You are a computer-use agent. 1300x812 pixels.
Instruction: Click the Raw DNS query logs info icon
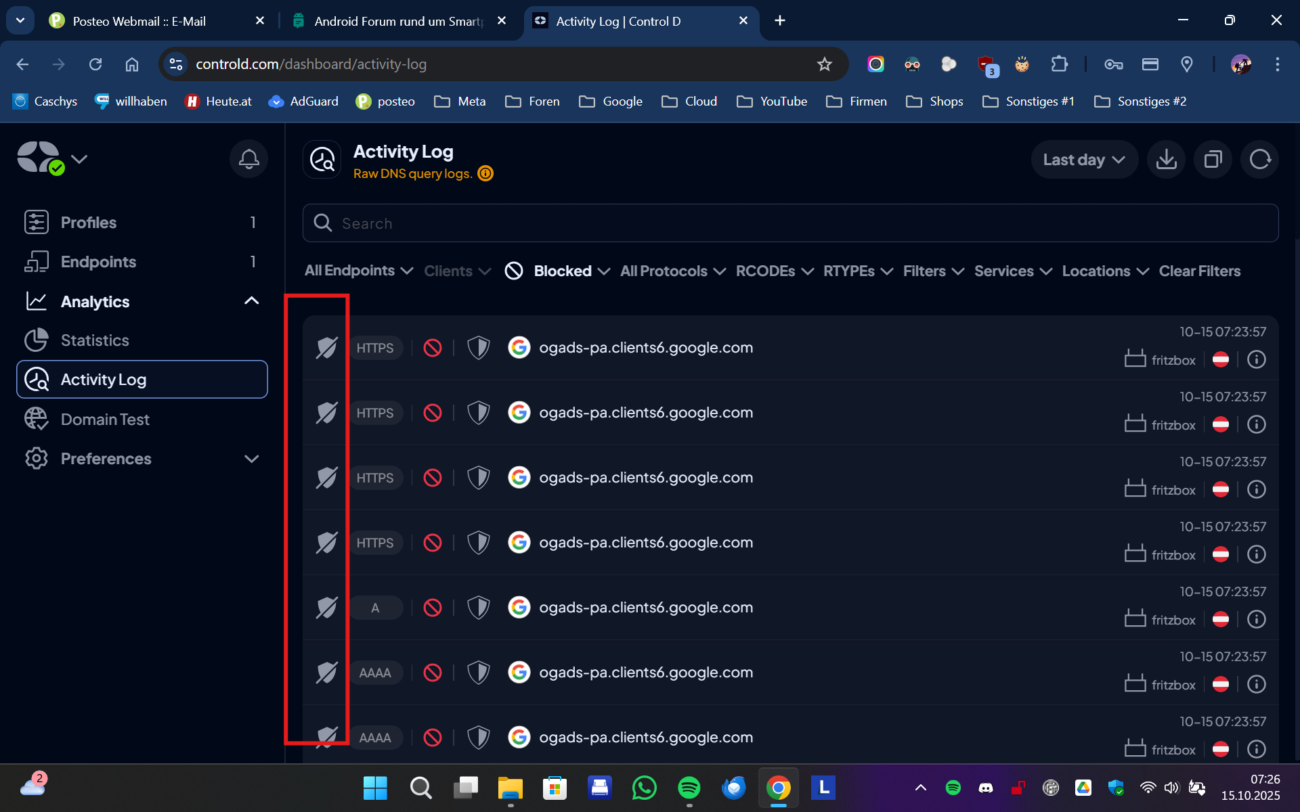click(x=485, y=174)
